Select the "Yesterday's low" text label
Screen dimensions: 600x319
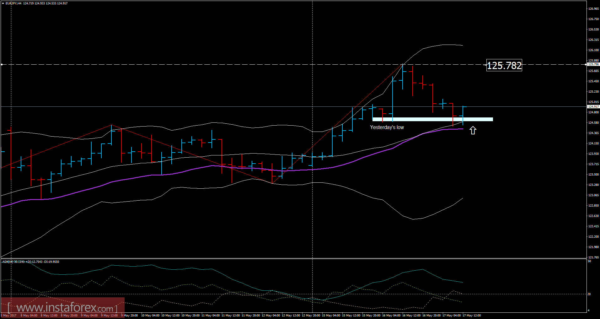pos(387,127)
